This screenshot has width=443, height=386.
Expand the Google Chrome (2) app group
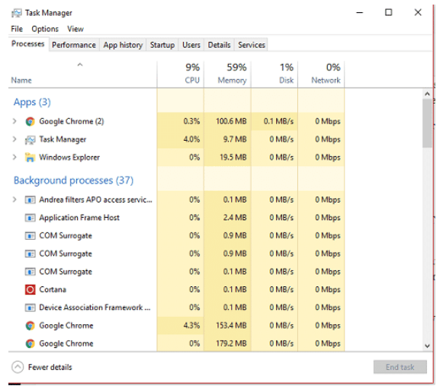point(14,121)
